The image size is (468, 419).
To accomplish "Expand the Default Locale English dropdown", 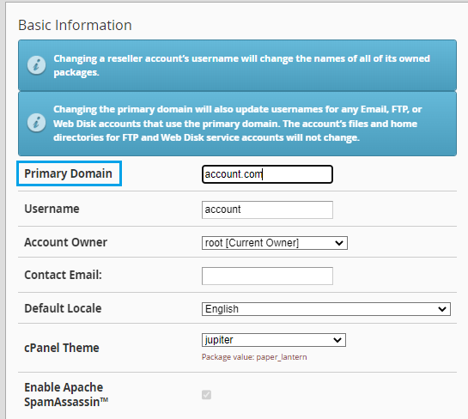I will tap(326, 309).
